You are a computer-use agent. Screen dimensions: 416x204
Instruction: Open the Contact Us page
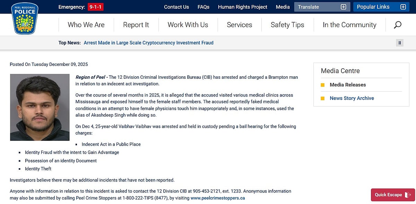tap(176, 7)
